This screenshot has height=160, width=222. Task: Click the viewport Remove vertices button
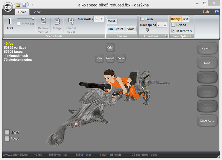pos(207,77)
